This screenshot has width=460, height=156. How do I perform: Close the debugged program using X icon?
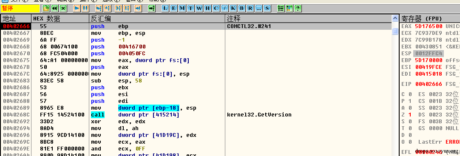[x=63, y=8]
